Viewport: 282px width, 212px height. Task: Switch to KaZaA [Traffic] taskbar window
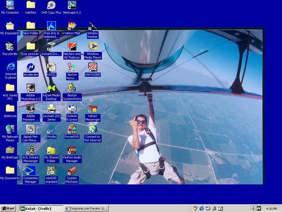click(41, 208)
